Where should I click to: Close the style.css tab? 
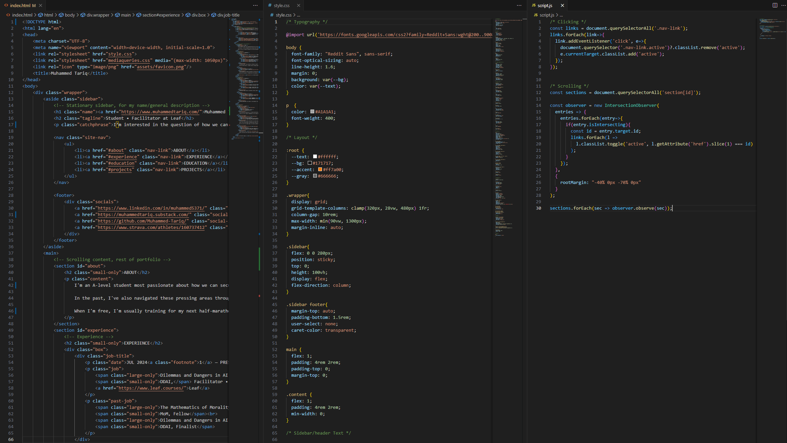coord(299,5)
